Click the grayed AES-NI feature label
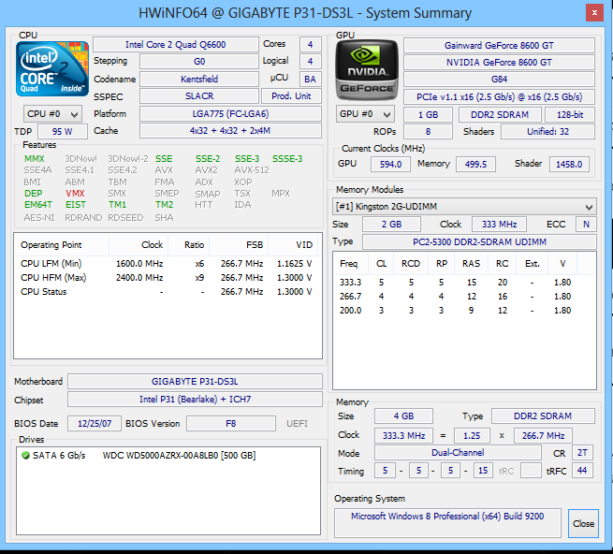 tap(39, 218)
